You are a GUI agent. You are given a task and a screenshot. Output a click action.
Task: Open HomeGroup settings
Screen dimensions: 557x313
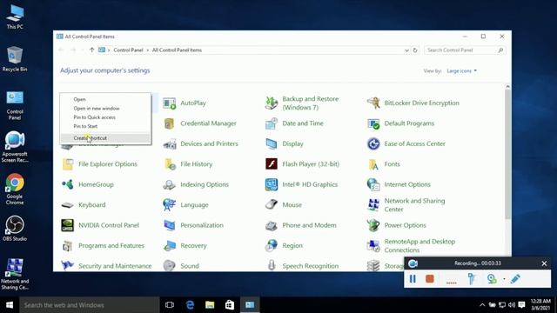click(87, 184)
